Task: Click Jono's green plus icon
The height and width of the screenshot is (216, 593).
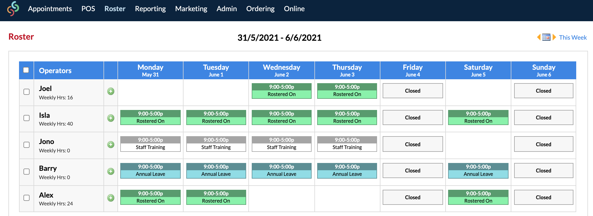Action: [111, 145]
